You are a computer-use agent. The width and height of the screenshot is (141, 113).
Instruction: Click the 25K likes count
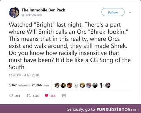53,96
